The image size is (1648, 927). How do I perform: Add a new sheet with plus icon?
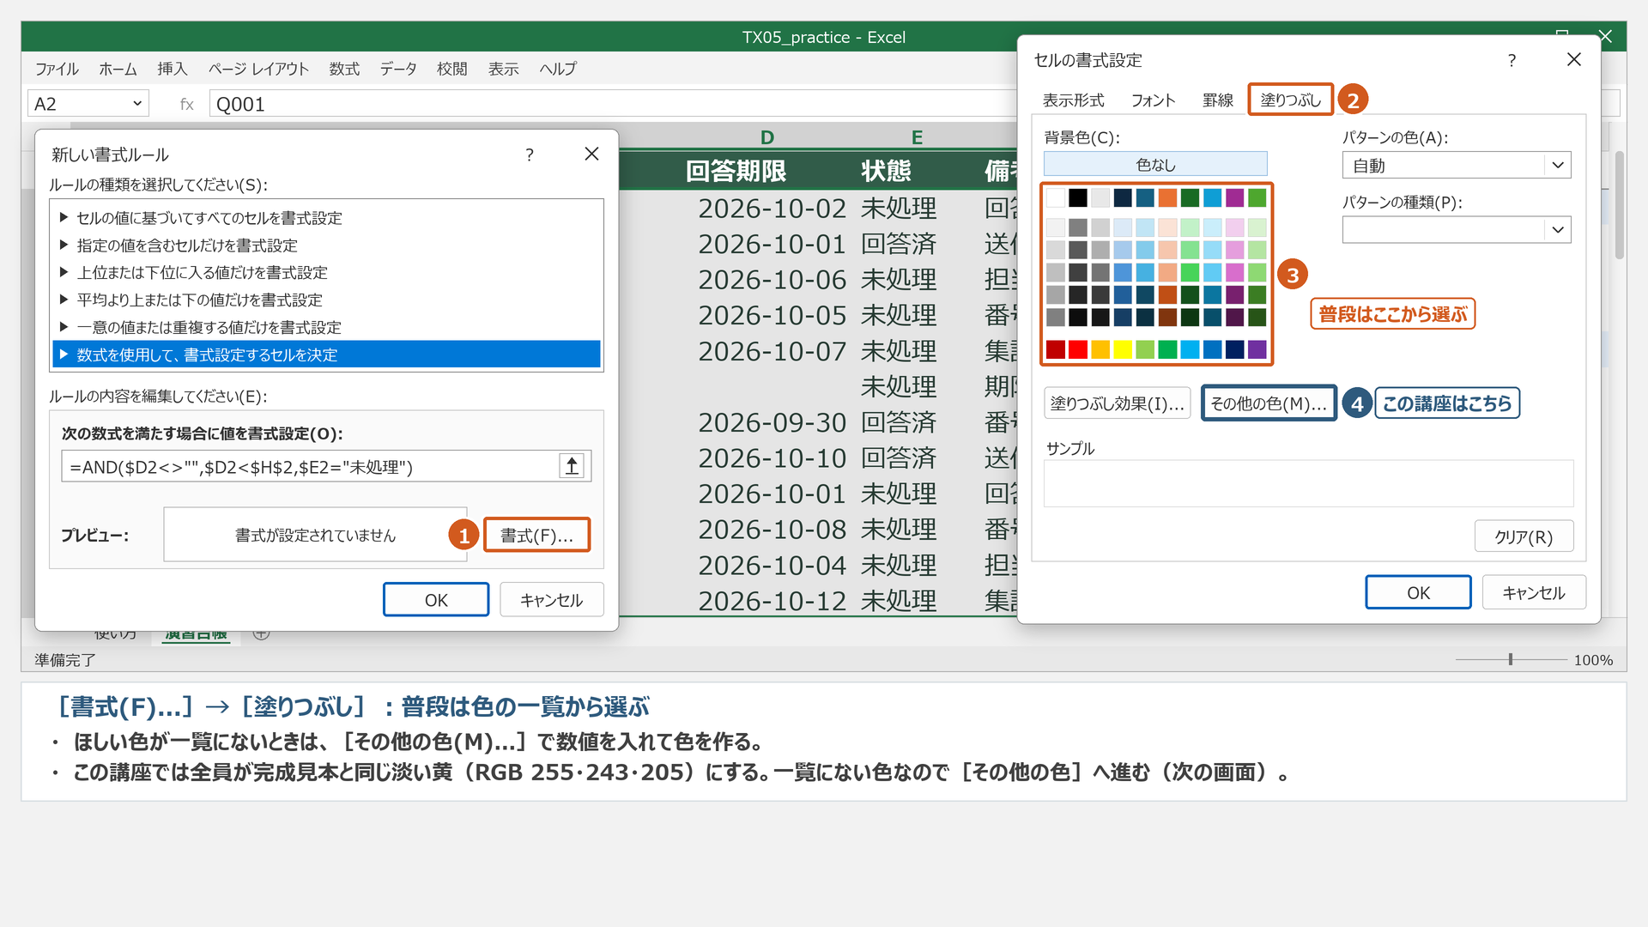262,633
